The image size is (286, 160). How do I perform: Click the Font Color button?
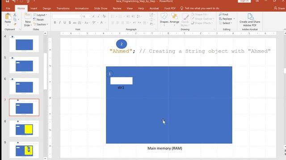coord(102,23)
